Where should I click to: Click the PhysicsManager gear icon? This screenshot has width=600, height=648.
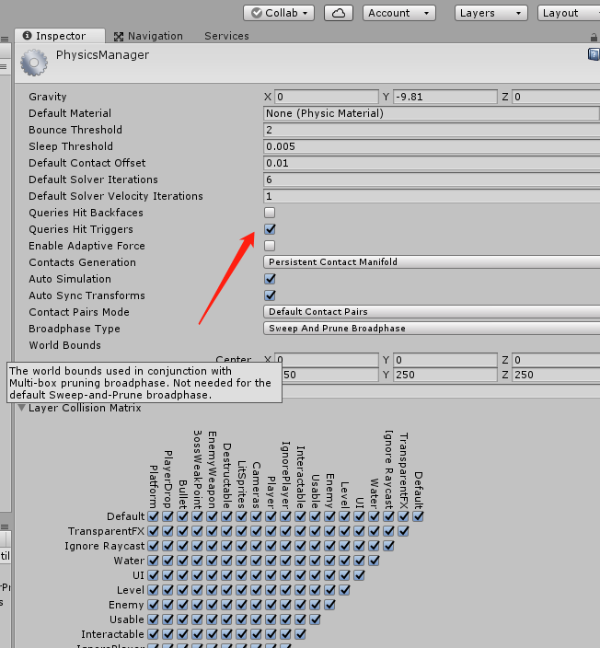[34, 63]
